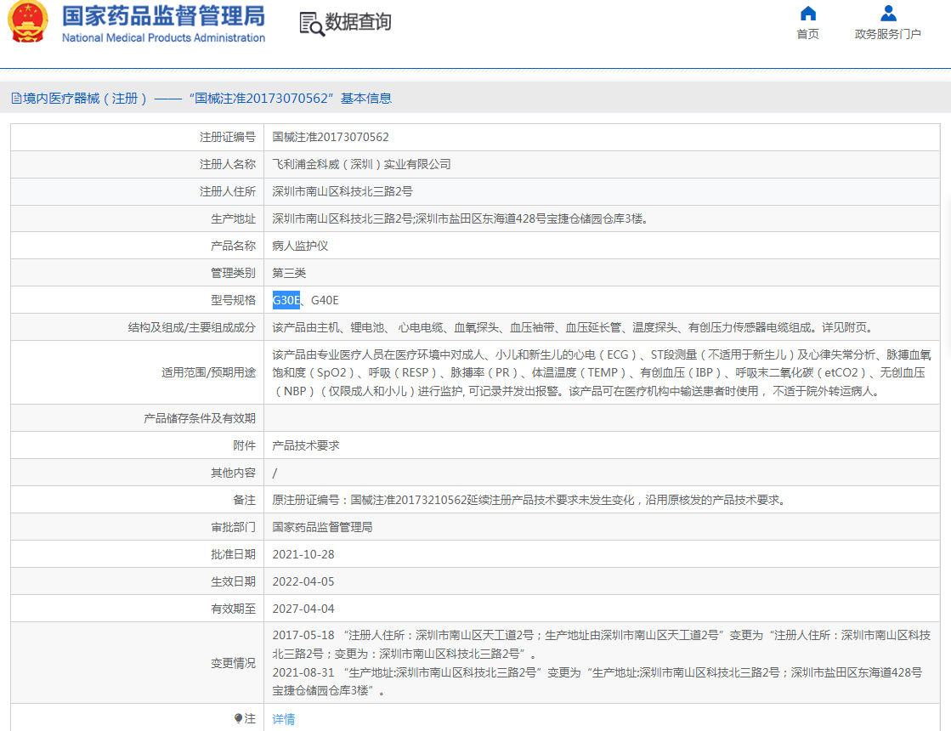951x731 pixels.
Task: Click the 数据查询 heading text
Action: click(358, 22)
